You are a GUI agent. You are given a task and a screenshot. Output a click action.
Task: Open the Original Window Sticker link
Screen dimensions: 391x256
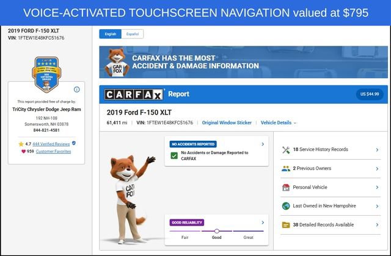(x=227, y=123)
